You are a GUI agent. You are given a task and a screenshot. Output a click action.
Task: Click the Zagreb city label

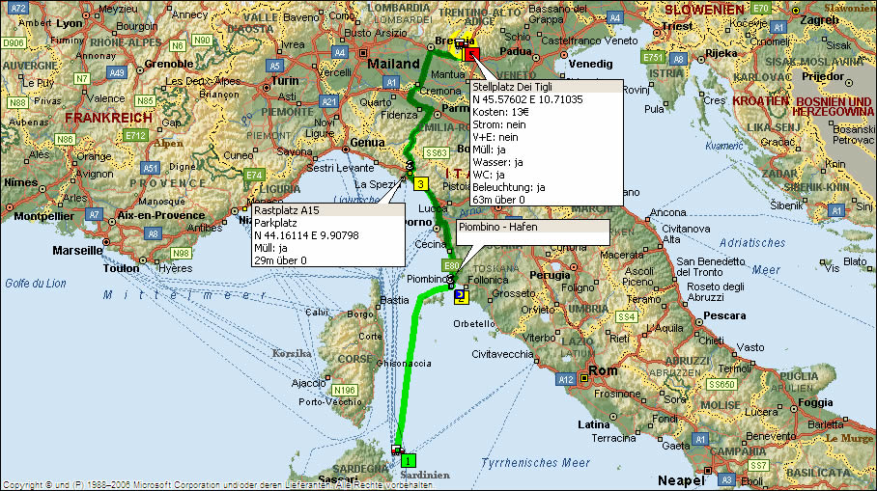[819, 19]
